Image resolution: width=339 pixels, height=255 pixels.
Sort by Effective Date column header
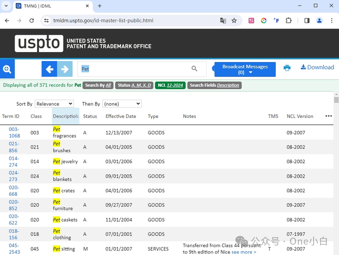click(121, 116)
